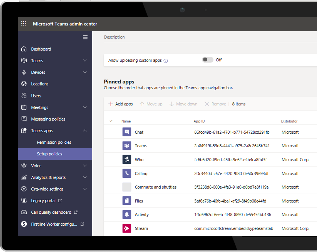This screenshot has height=252, width=317.
Task: Click the Legacy portal Skype icon
Action: pyautogui.click(x=24, y=201)
